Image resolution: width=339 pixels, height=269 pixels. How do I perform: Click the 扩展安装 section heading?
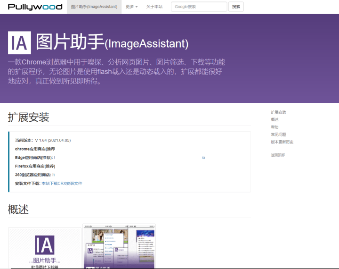(29, 117)
